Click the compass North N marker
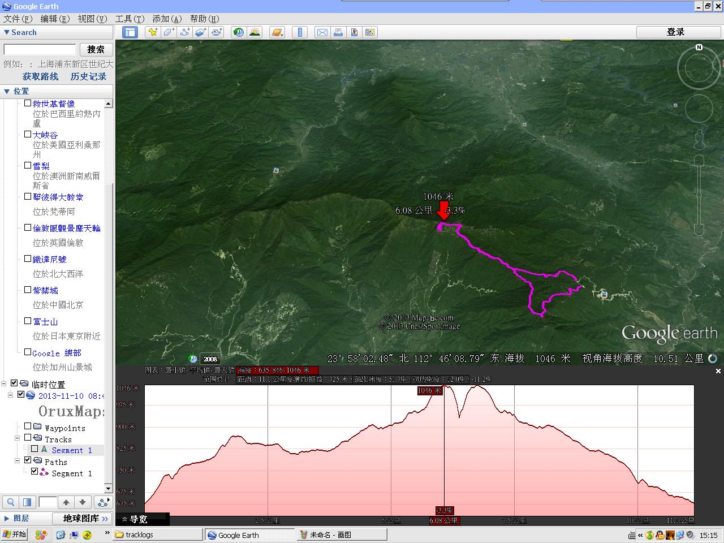Image resolution: width=724 pixels, height=543 pixels. pos(699,48)
